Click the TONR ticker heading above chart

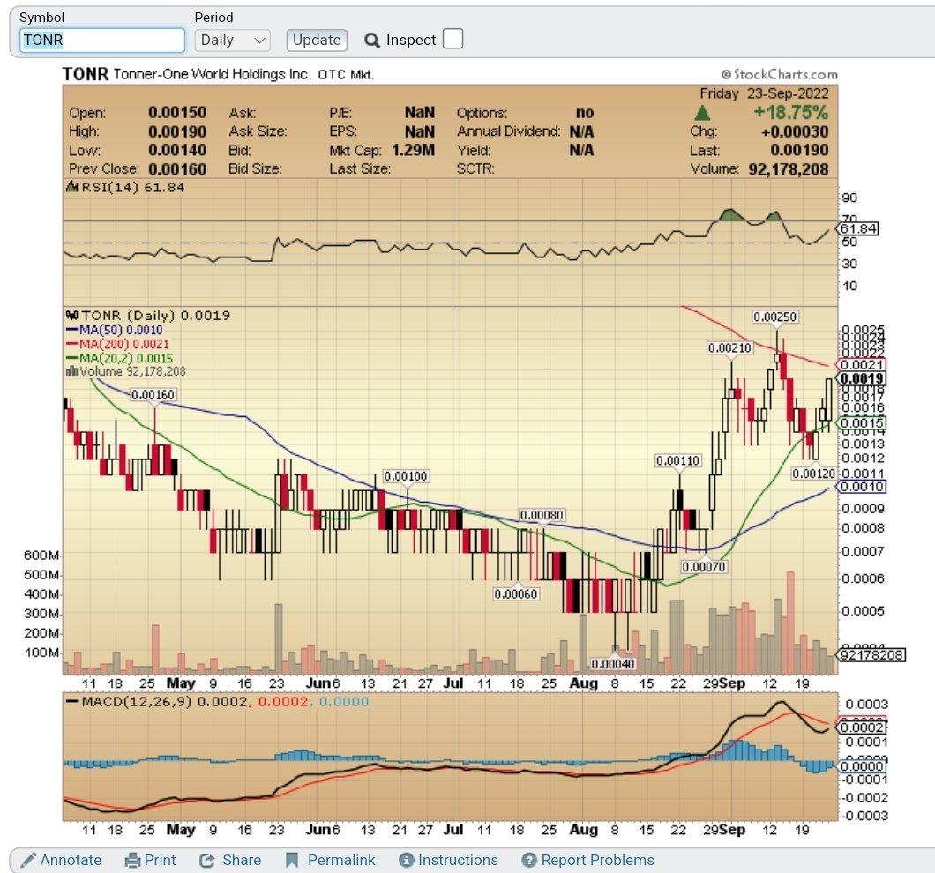(86, 74)
